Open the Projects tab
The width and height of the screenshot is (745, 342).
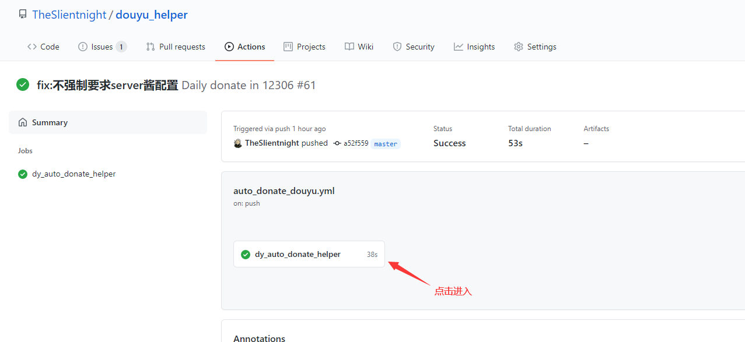click(x=305, y=47)
